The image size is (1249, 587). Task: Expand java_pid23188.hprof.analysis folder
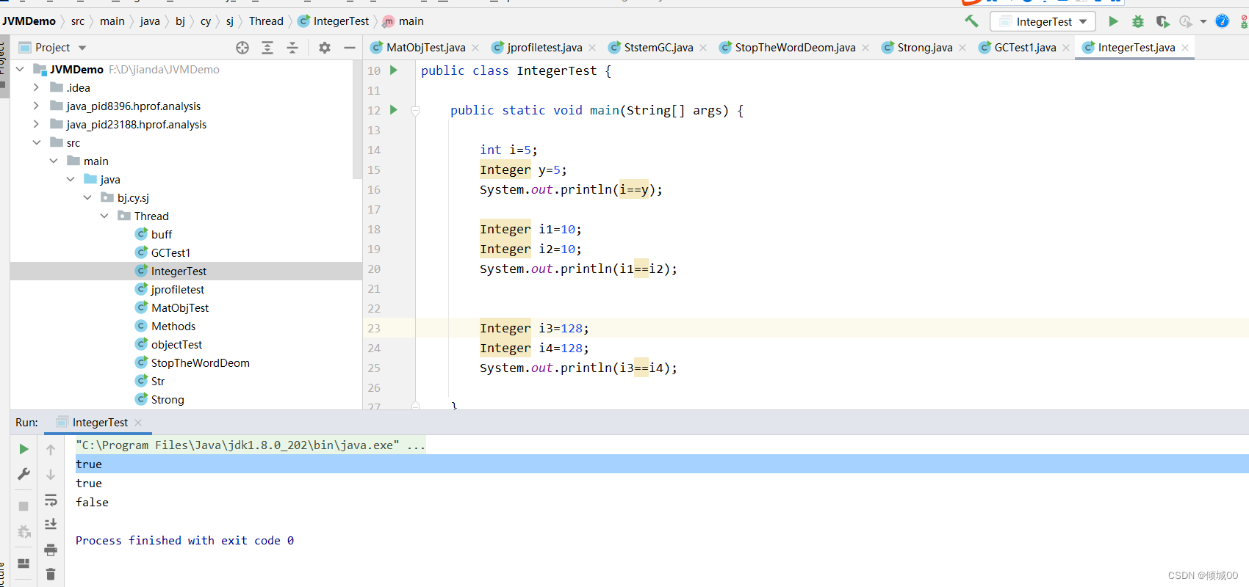coord(36,124)
